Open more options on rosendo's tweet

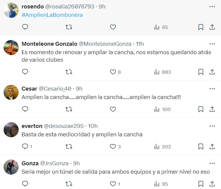pos(212,6)
